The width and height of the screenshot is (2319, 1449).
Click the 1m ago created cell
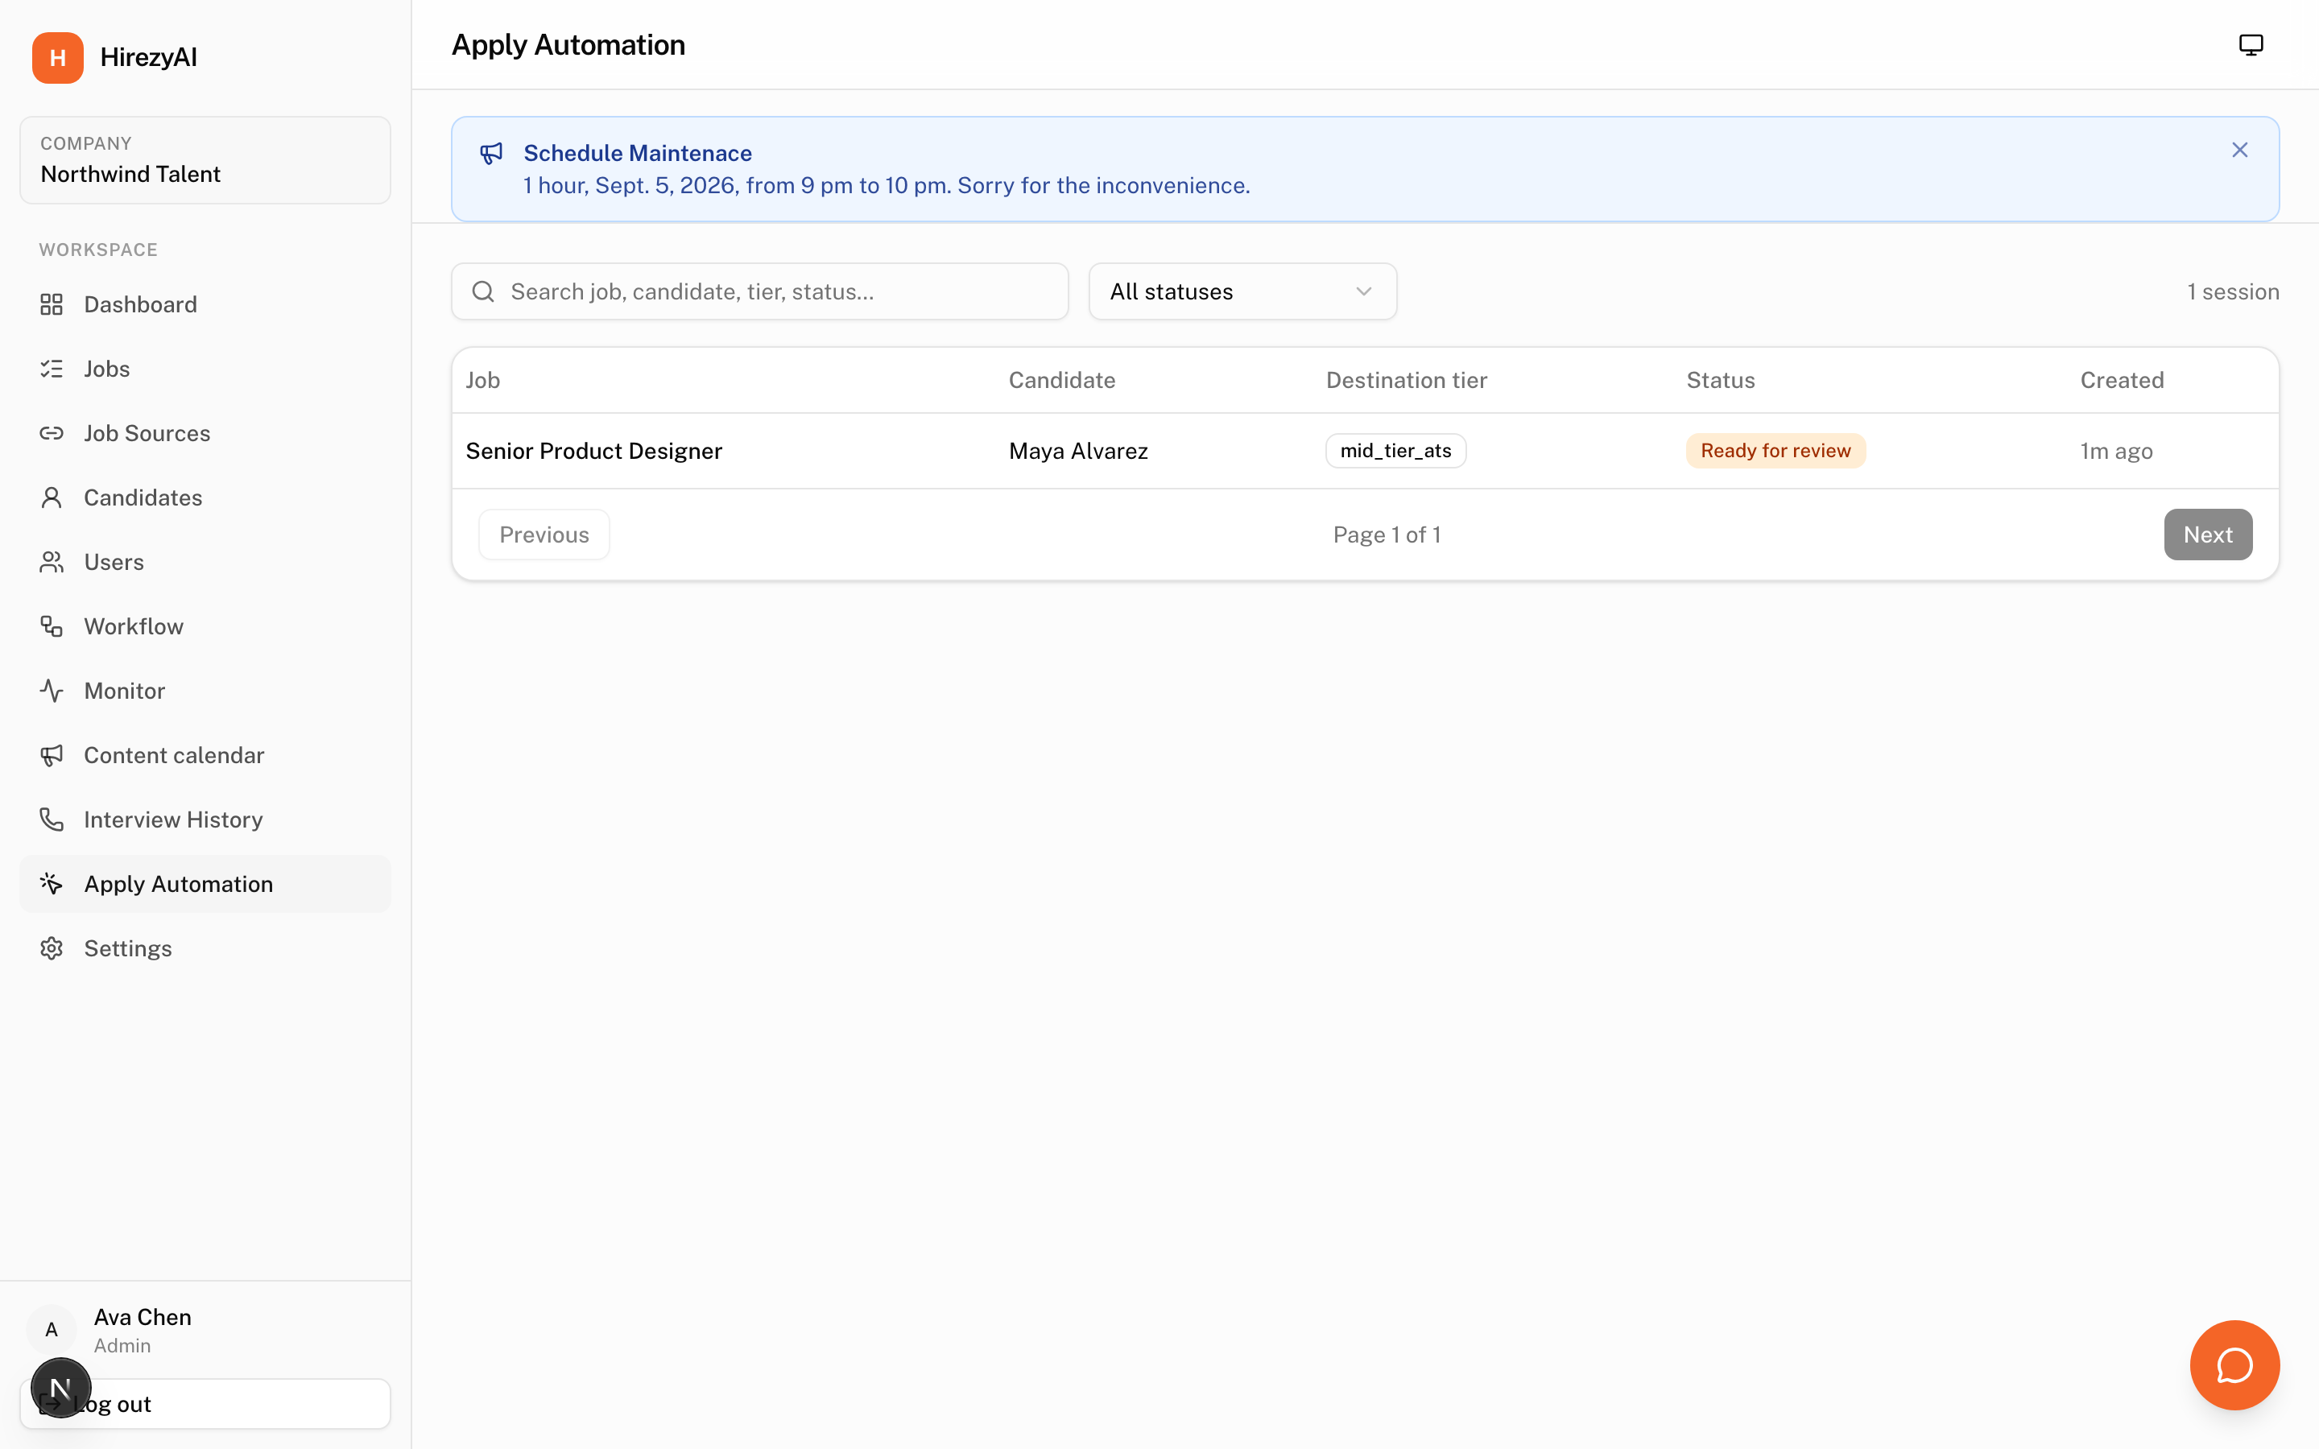2116,452
